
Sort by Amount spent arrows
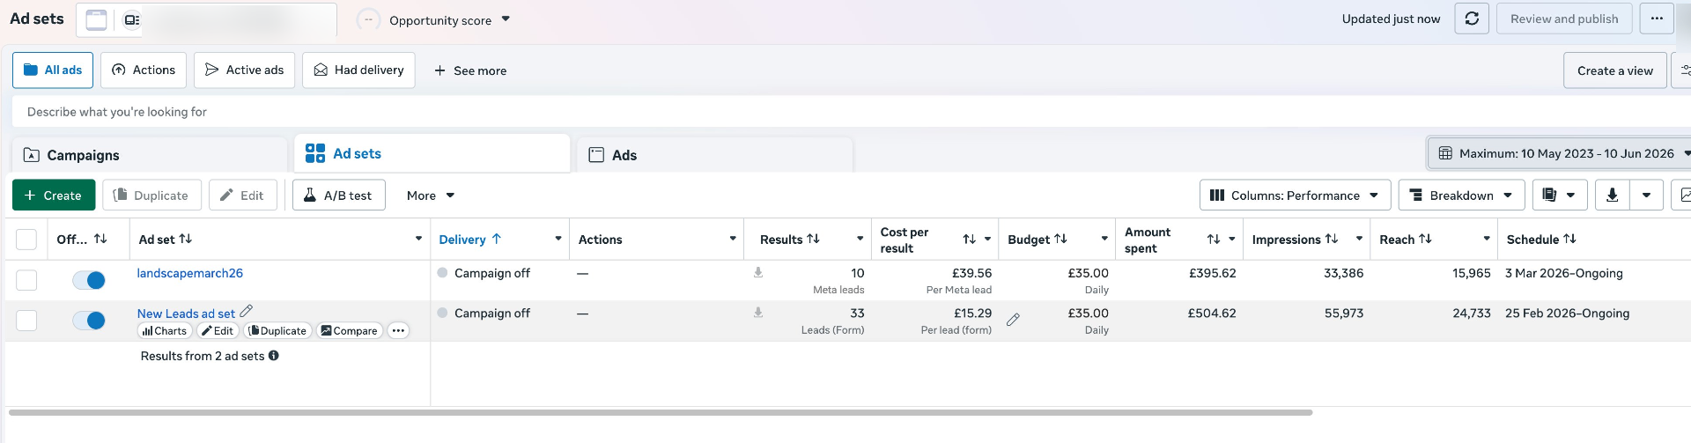tap(1214, 240)
